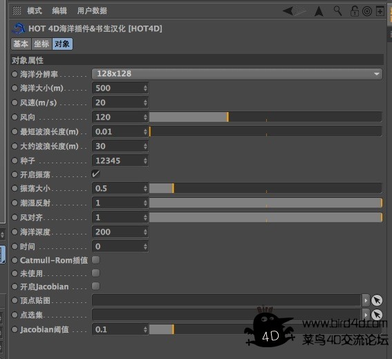
Task: Click the magnifier search icon
Action: [338, 11]
